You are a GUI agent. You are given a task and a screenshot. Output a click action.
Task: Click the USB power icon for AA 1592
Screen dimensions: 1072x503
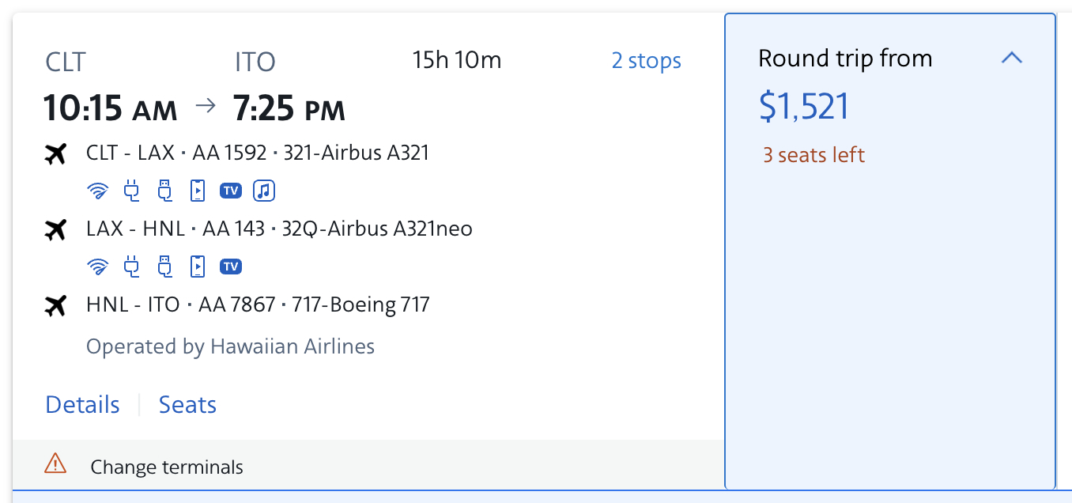coord(164,191)
